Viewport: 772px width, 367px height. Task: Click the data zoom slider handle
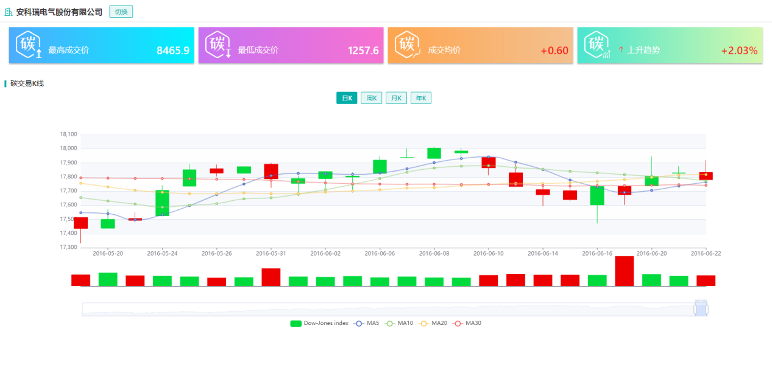pos(701,309)
